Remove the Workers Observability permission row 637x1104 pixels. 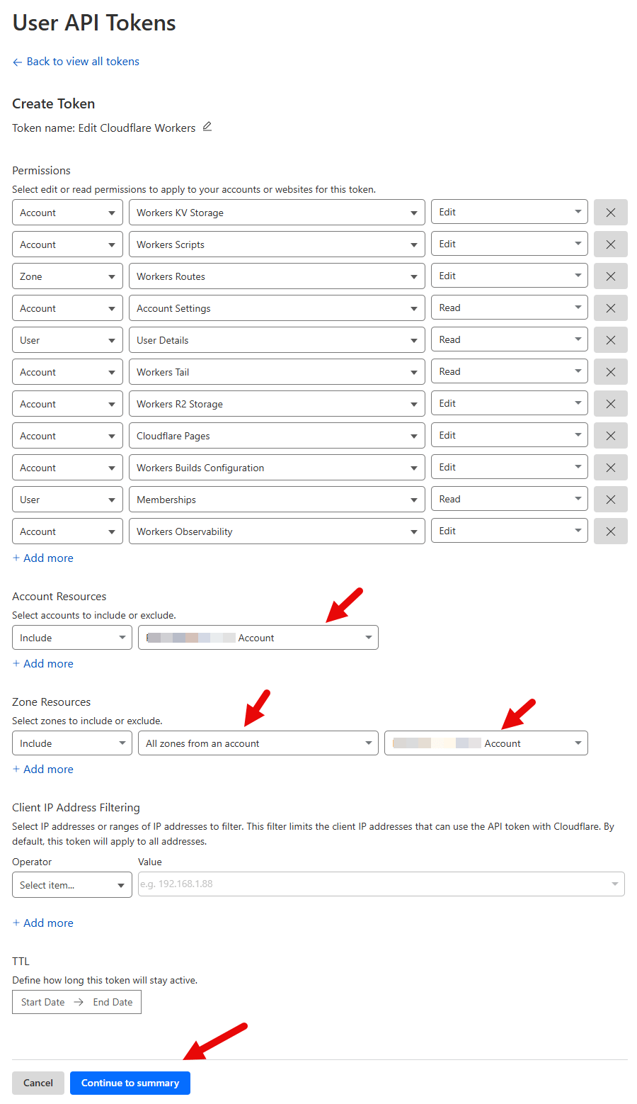[611, 531]
